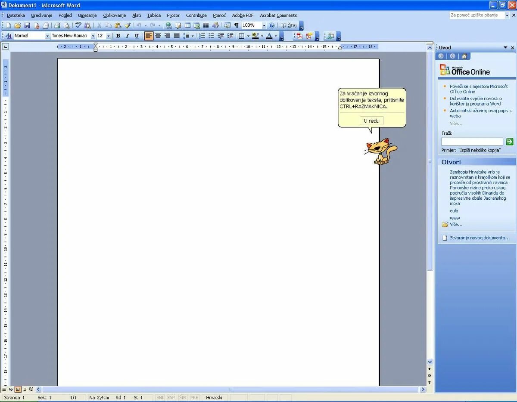This screenshot has height=402, width=517.
Task: Expand the highlight color dropdown arrow
Action: tap(262, 36)
